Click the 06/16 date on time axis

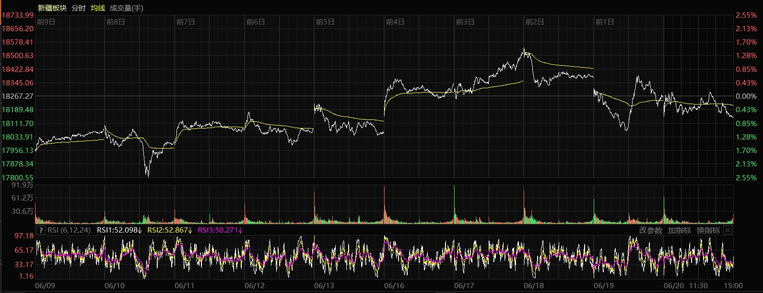394,286
